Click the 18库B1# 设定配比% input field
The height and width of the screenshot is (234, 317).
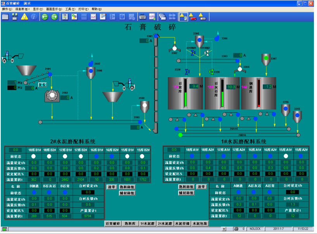pyautogui.click(x=34, y=174)
